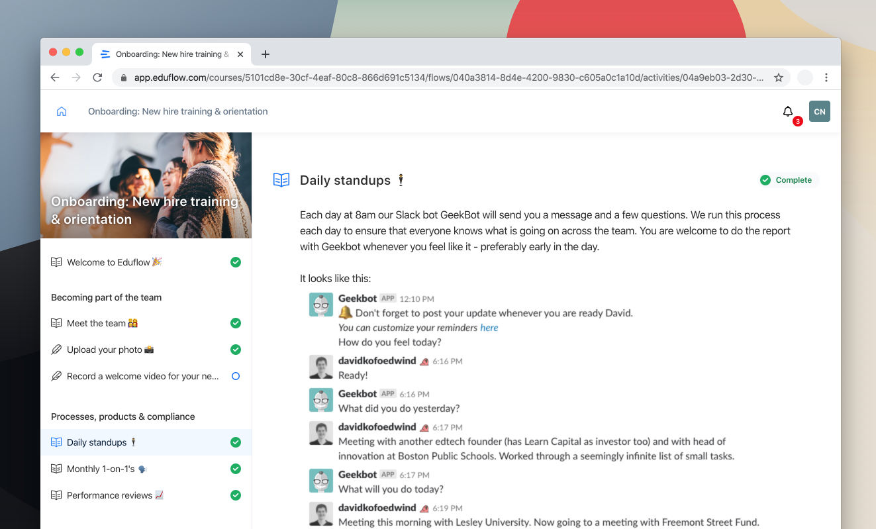Click the course banner photo in the sidebar
This screenshot has height=529, width=876.
[146, 185]
